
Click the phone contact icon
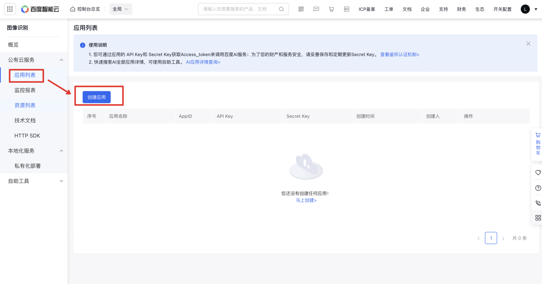pos(538,203)
